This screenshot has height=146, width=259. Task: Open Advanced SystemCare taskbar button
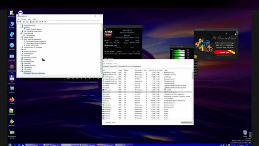click(106, 145)
